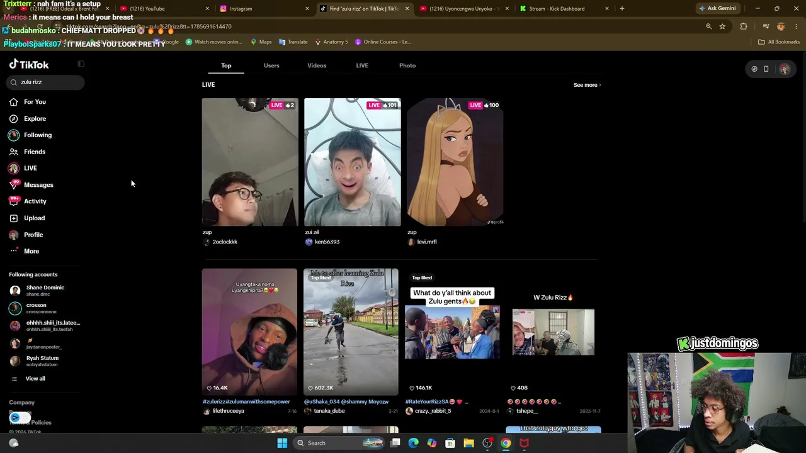The width and height of the screenshot is (806, 453).
Task: Open the Maps bookmark
Action: pos(261,42)
